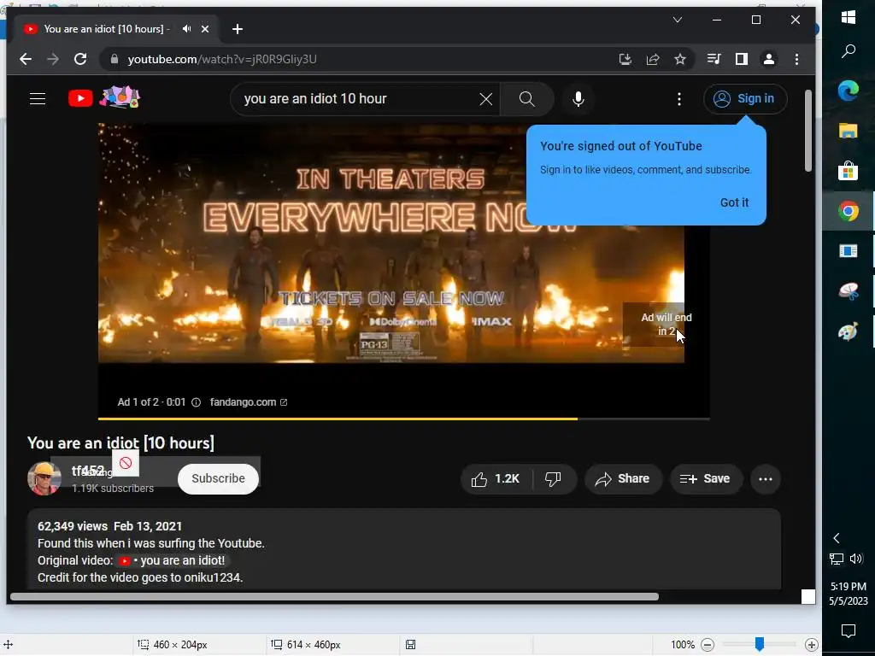
Task: Open fandango.com ad link
Action: point(249,402)
